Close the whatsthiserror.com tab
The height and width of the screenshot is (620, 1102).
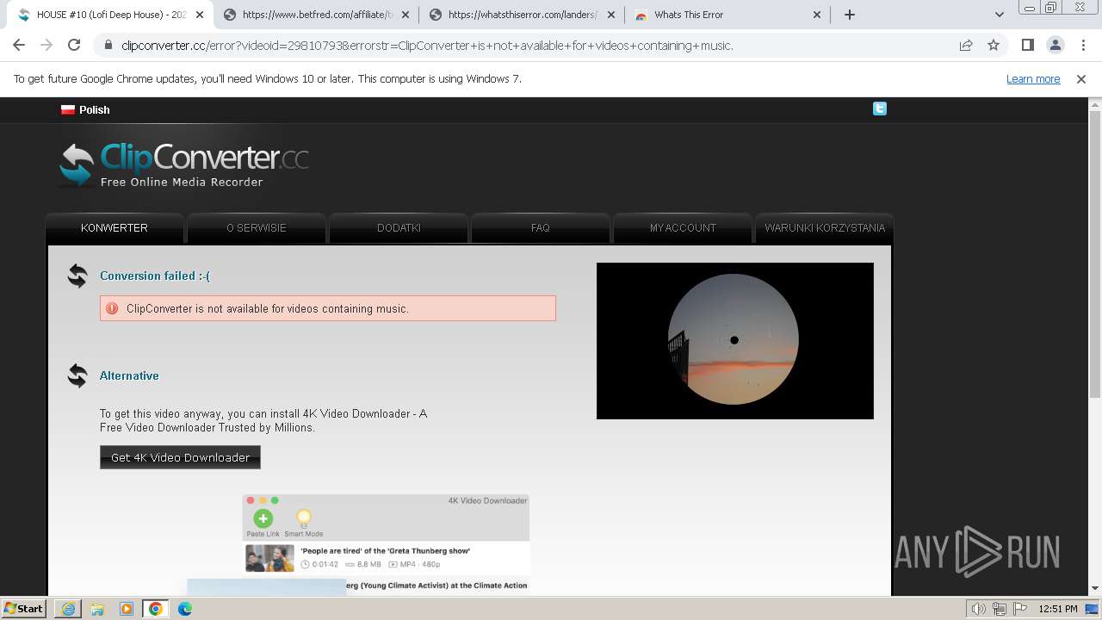click(611, 15)
